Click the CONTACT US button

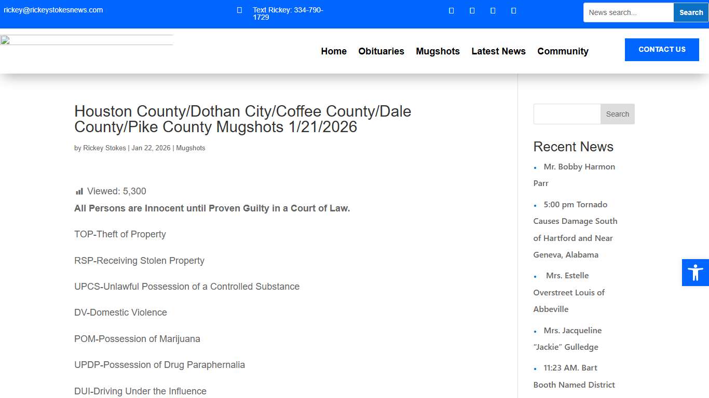point(662,49)
